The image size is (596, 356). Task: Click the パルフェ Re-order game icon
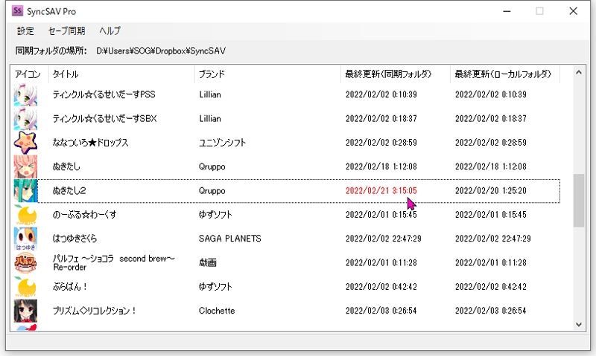coord(25,263)
